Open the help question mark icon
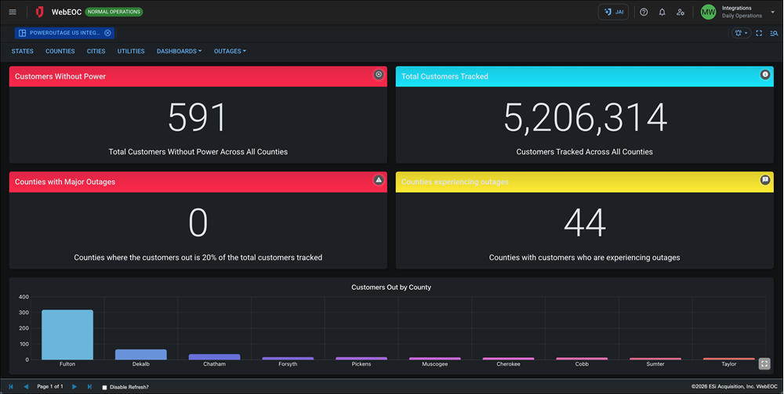The height and width of the screenshot is (394, 784). click(644, 12)
